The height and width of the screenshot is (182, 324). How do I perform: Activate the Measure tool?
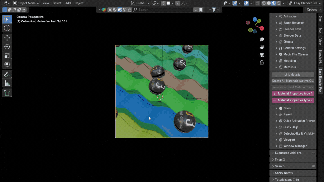7,83
